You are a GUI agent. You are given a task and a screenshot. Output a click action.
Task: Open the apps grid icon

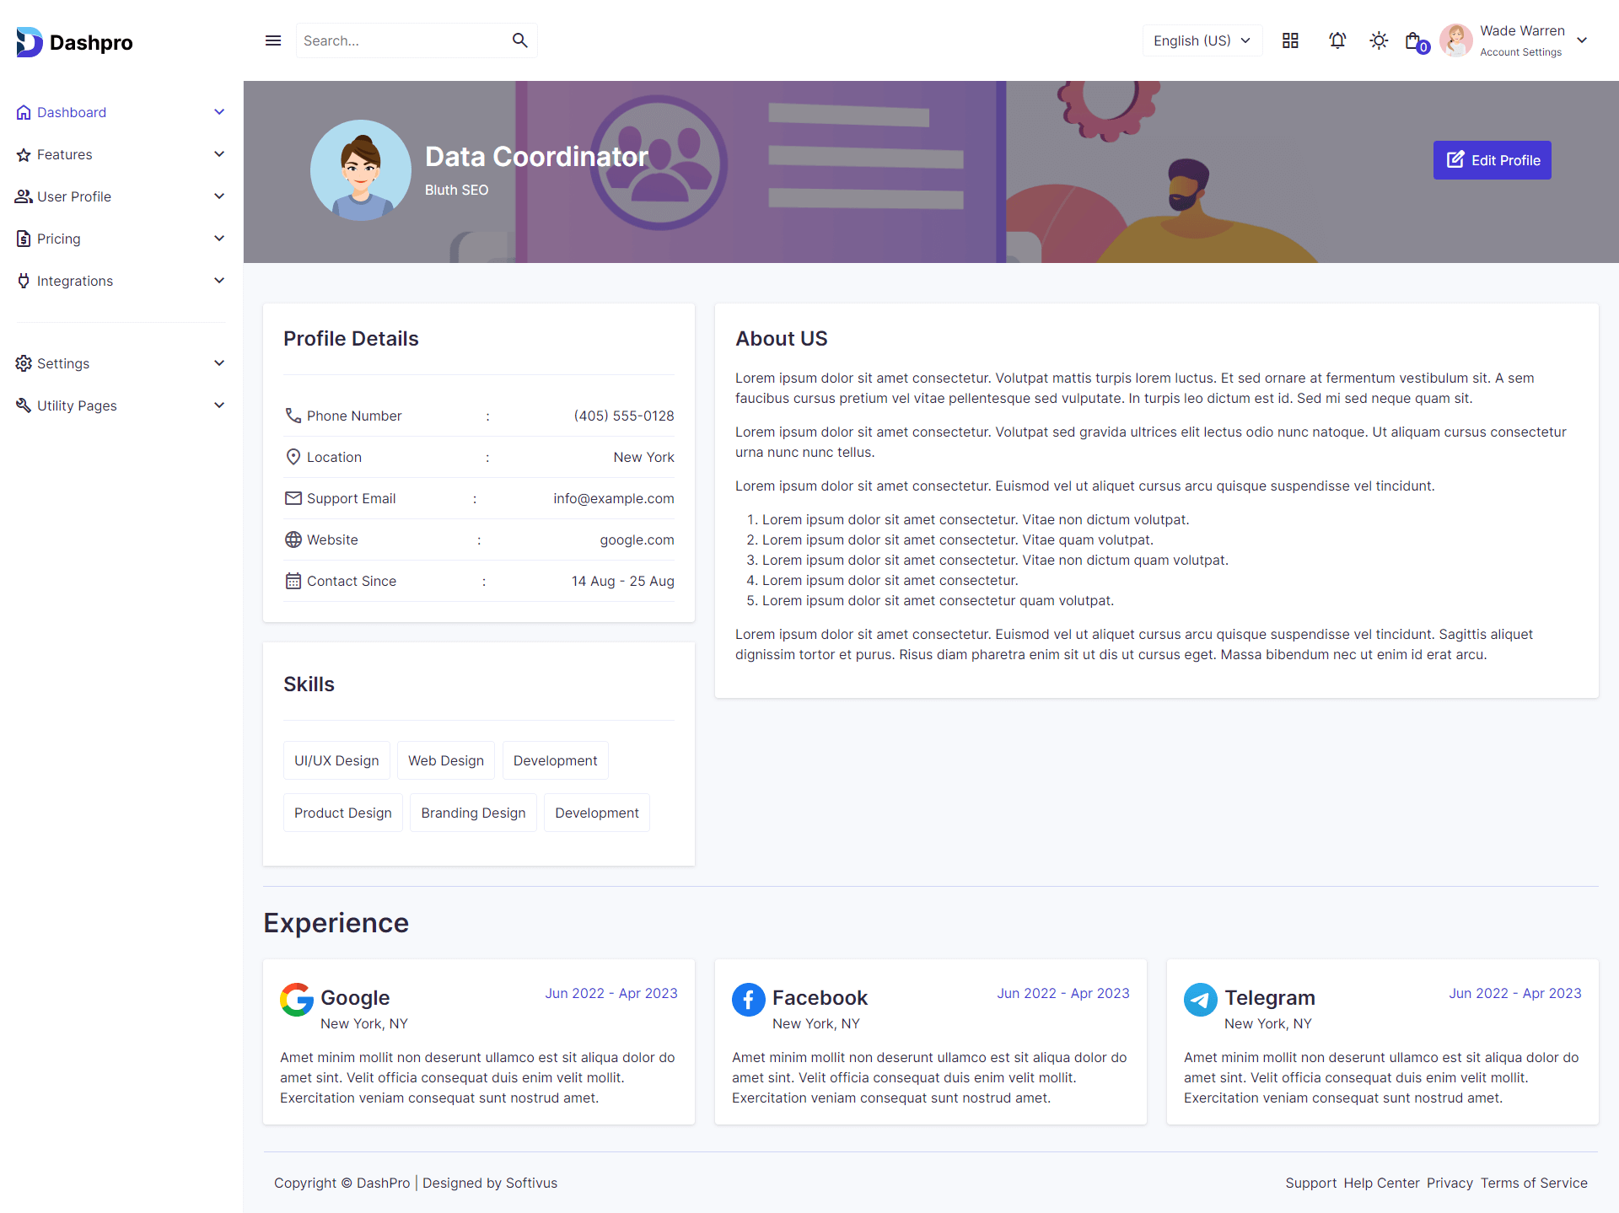tap(1290, 40)
